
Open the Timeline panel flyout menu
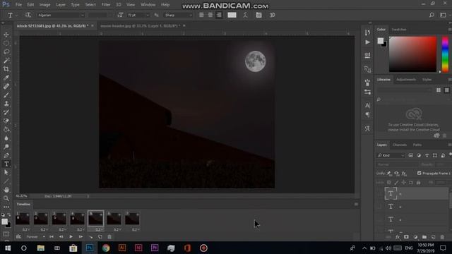coord(356,204)
